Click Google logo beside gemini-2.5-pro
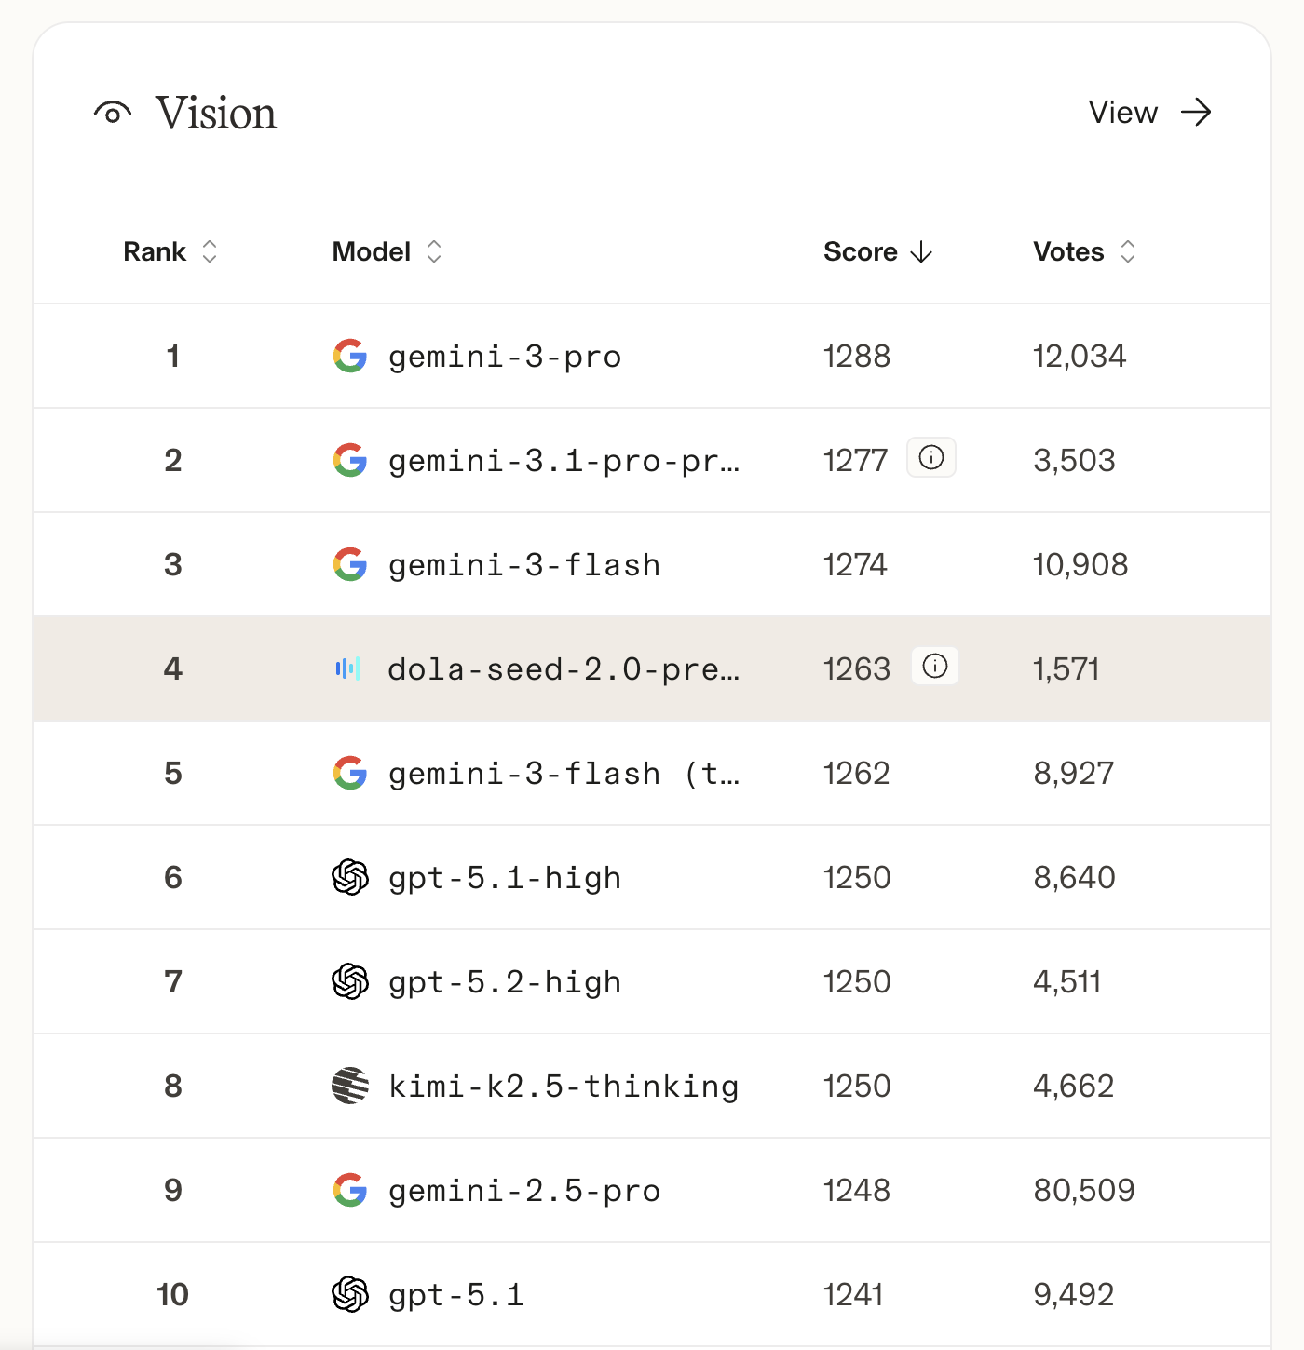This screenshot has width=1304, height=1350. 350,1190
